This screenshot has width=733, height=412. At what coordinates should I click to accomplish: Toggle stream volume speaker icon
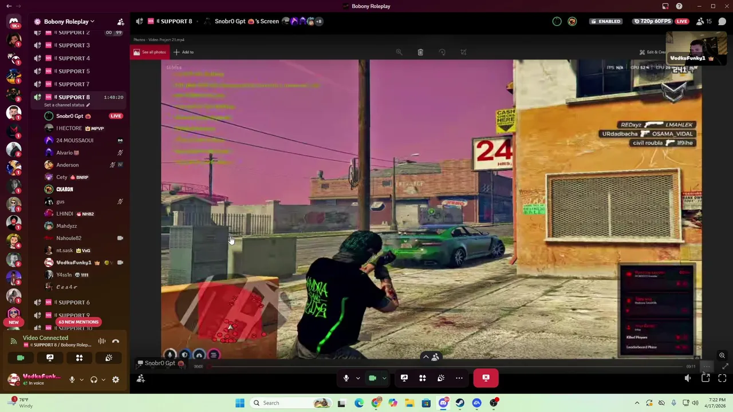(688, 378)
